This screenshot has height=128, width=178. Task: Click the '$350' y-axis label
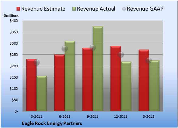(x=14, y=32)
